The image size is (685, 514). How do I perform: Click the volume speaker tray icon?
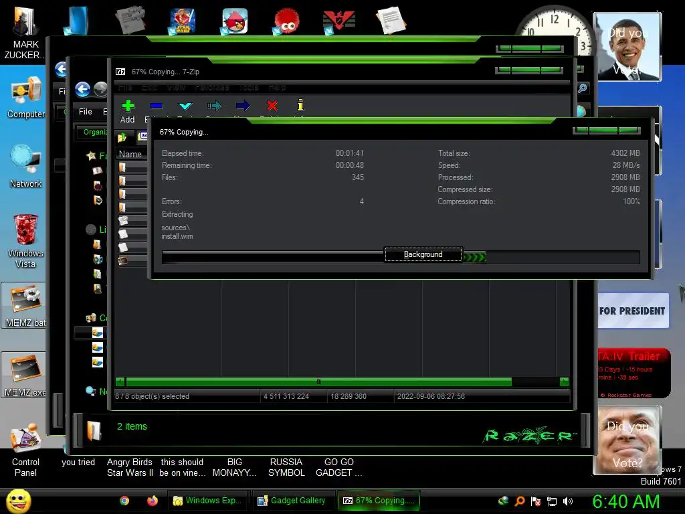click(x=568, y=501)
